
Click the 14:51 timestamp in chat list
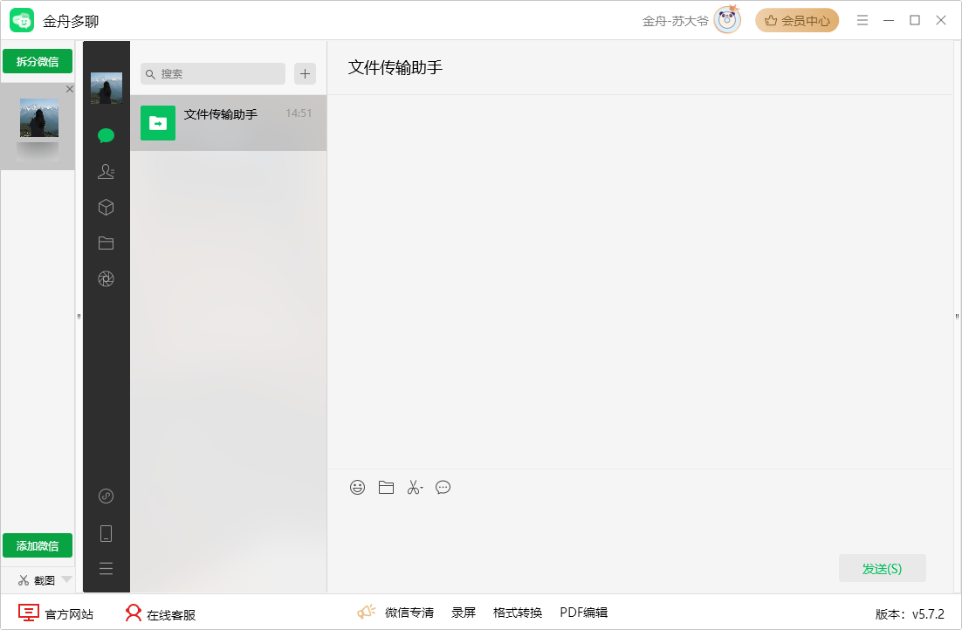299,113
